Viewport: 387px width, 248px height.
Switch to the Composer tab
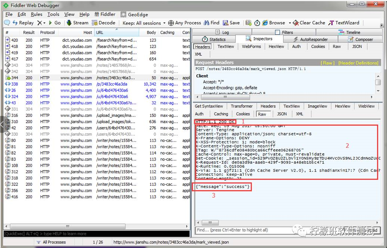tap(360, 39)
